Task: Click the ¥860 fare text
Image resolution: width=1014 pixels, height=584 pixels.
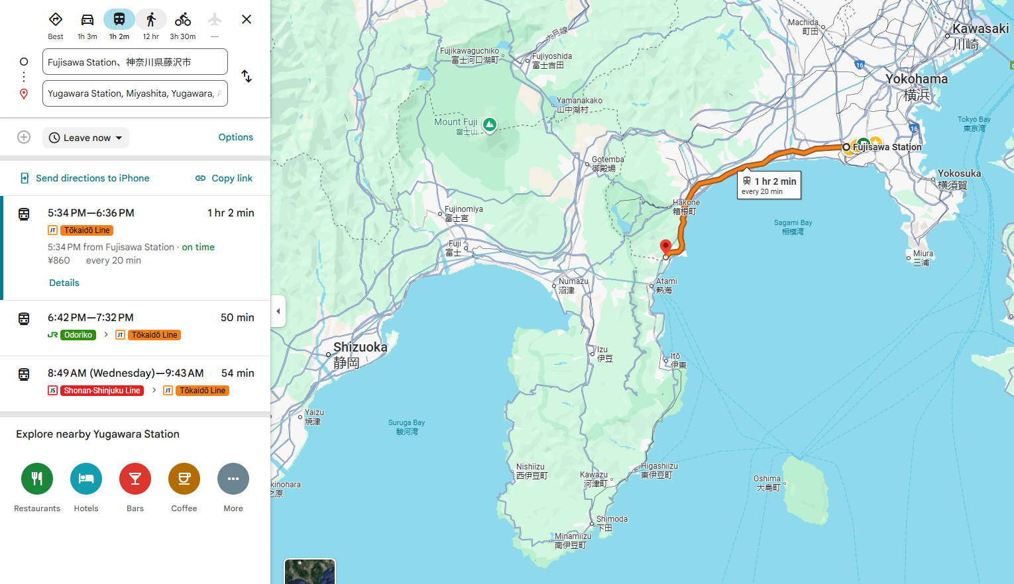Action: (x=59, y=260)
